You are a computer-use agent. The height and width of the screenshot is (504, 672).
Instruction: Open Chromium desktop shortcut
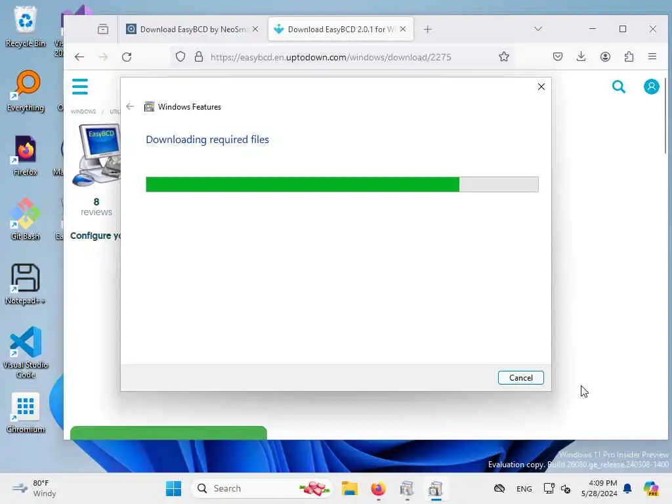point(26,413)
